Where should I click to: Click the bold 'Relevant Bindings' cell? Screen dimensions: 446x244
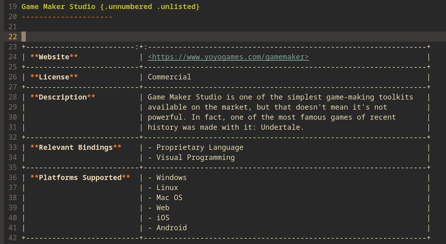coord(76,147)
